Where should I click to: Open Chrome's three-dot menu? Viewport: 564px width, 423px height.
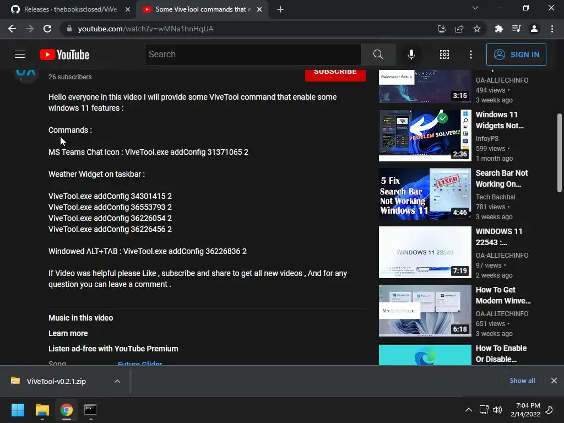tap(552, 29)
